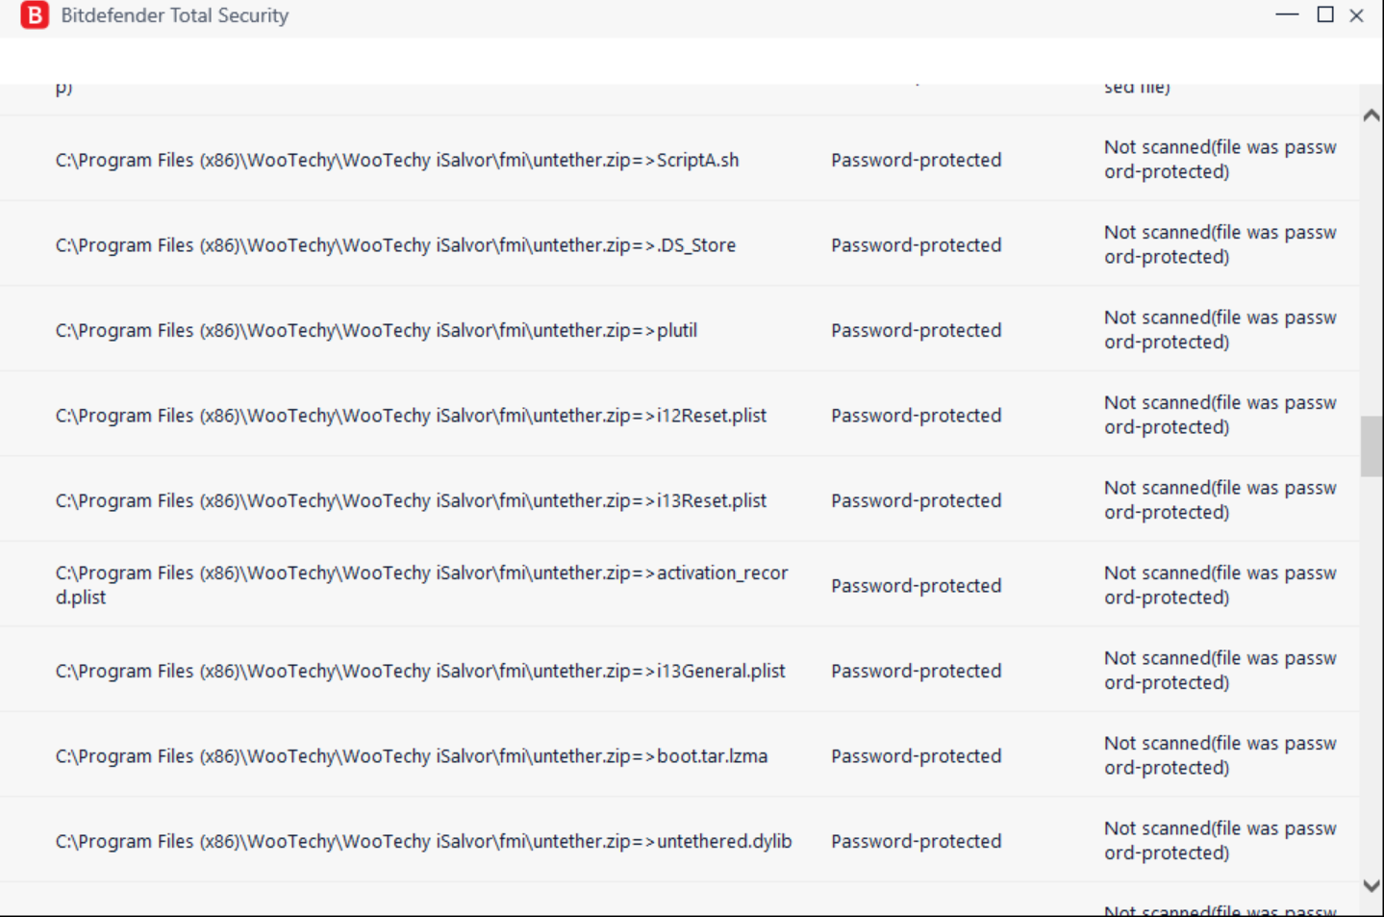Select the untether.zip=>plutil file path

[376, 330]
